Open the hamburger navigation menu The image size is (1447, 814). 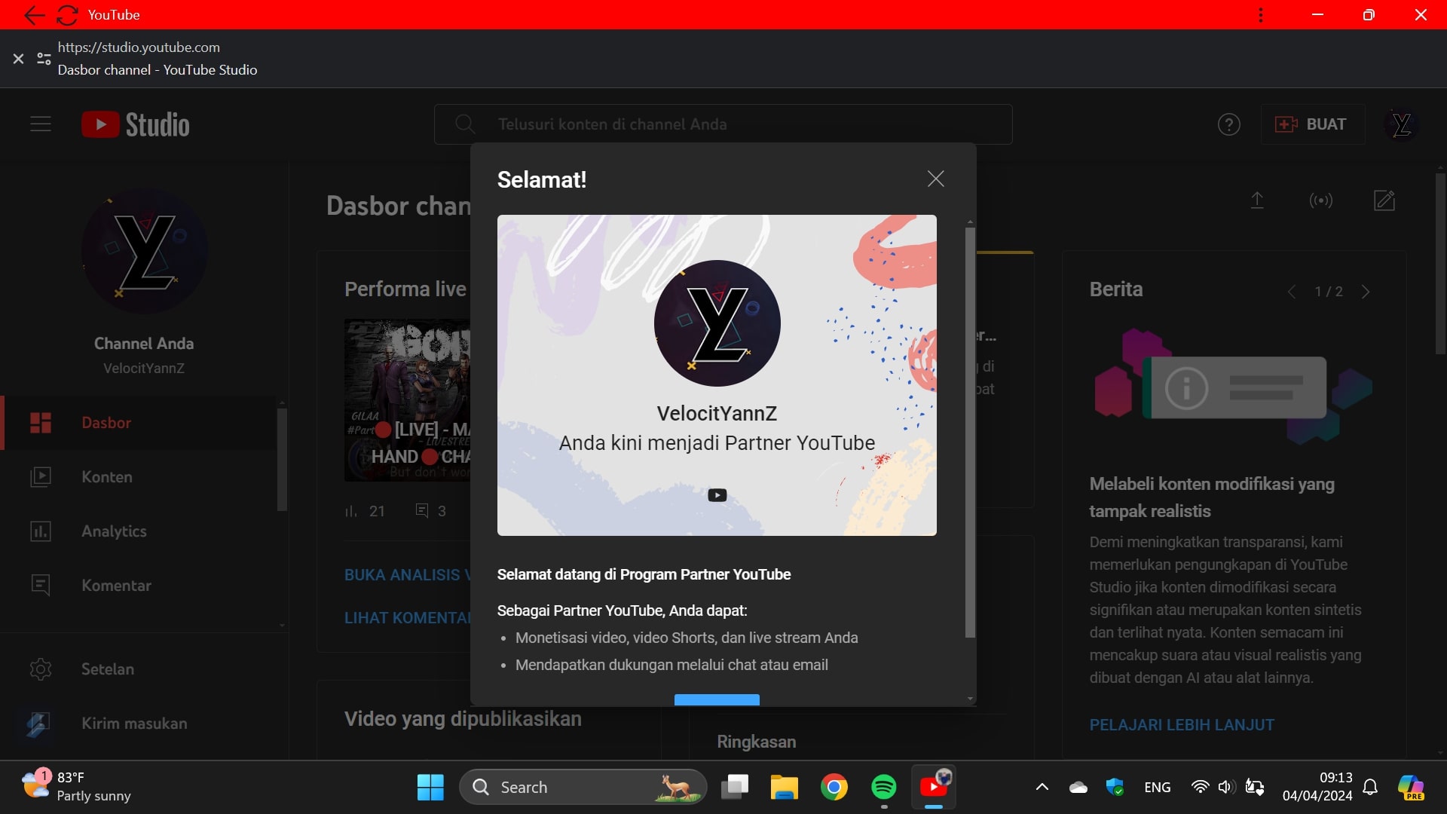coord(41,124)
